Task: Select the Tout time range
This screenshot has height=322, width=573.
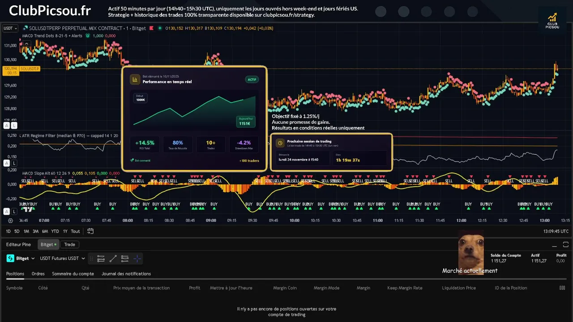Action: pyautogui.click(x=75, y=231)
